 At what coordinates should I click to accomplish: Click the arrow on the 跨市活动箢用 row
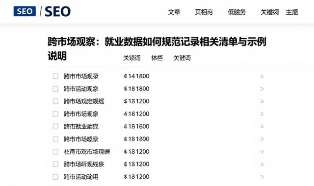[x=262, y=177]
